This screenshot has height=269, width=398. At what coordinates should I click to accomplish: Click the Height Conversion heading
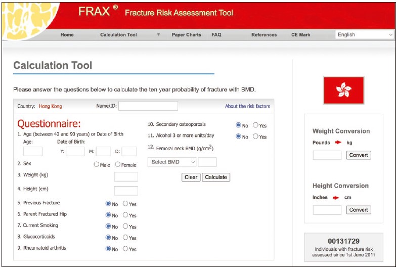coord(340,186)
